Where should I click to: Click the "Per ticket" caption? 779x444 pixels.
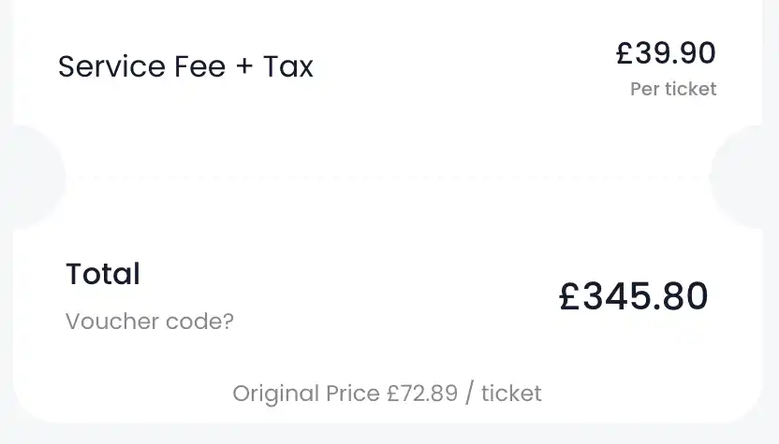[673, 89]
